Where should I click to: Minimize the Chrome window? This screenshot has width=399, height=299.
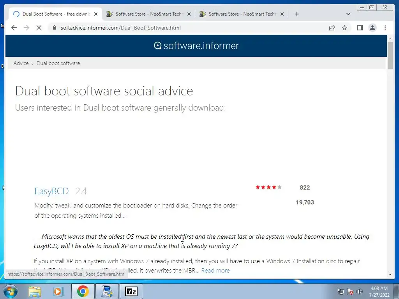coord(362,8)
